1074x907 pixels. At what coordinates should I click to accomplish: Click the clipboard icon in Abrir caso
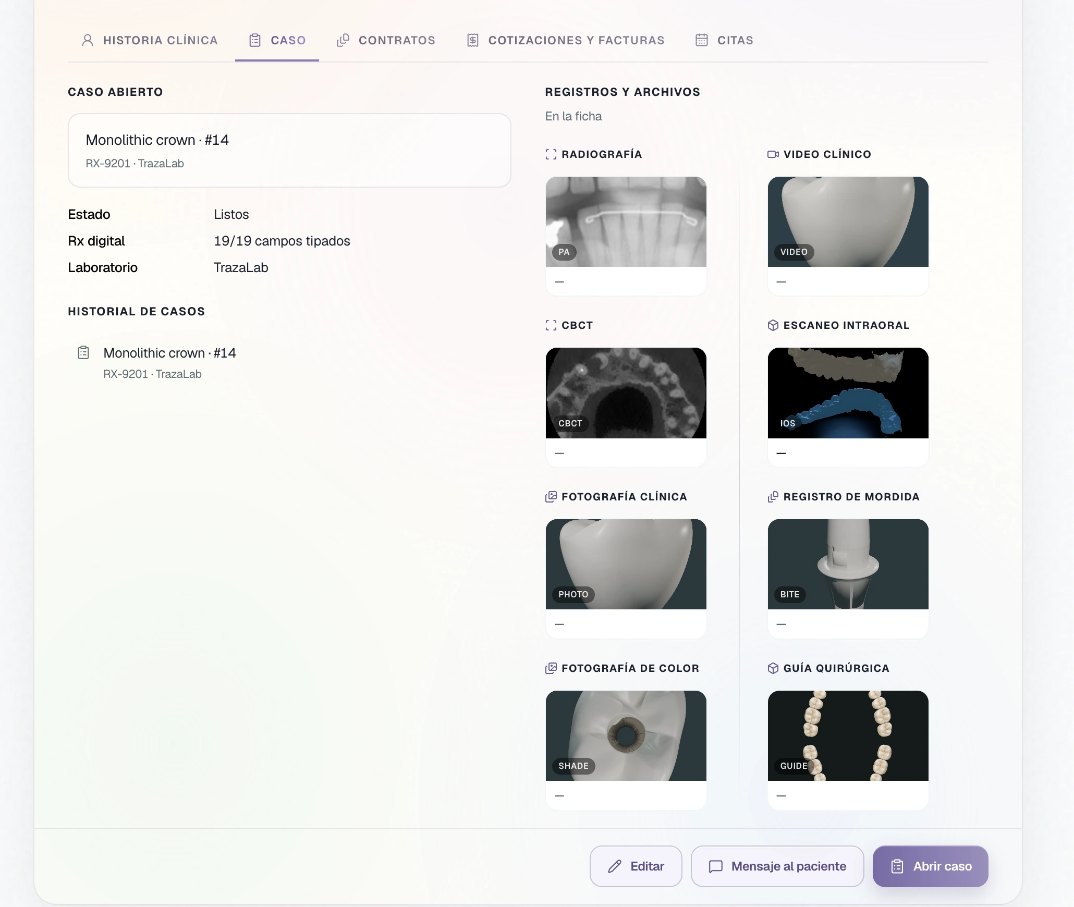(897, 866)
